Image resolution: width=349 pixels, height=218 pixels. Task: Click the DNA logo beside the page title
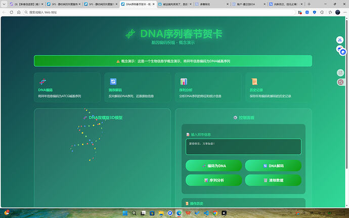130,34
